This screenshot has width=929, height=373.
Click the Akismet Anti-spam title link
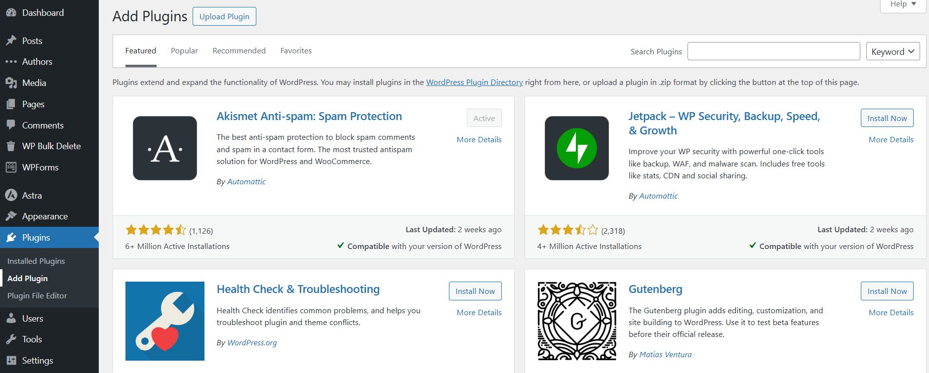[x=309, y=116]
